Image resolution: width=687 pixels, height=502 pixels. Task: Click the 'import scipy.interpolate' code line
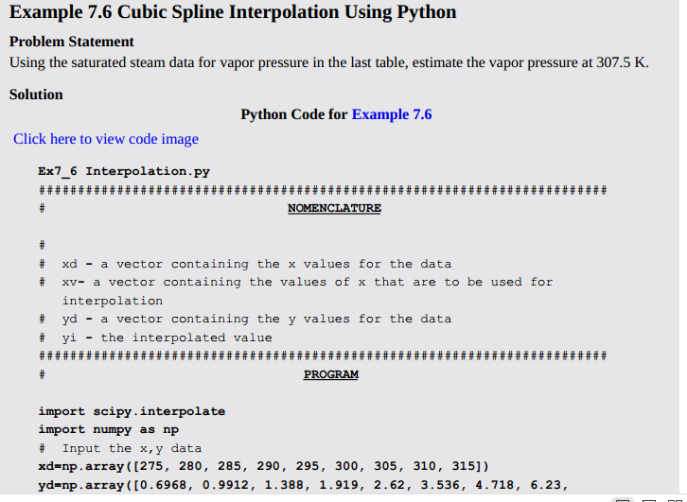coord(132,411)
